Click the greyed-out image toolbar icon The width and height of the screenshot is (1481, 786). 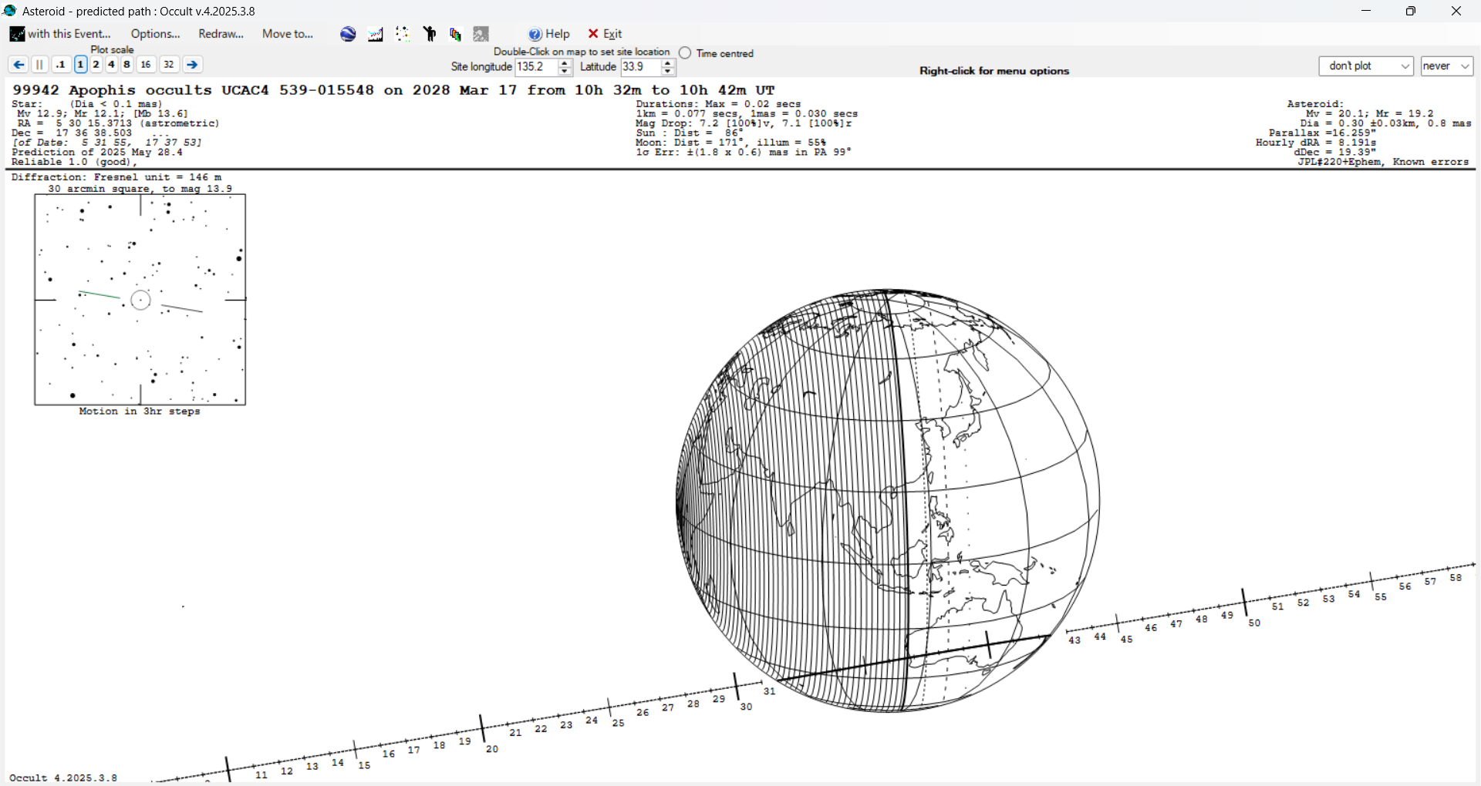click(481, 34)
